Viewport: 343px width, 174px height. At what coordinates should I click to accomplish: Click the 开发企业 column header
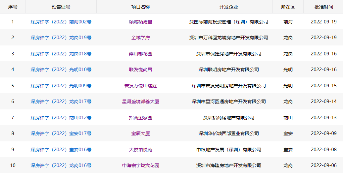[x=228, y=7]
